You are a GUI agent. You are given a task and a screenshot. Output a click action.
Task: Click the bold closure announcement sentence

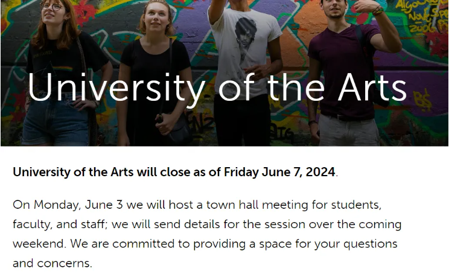coord(175,172)
